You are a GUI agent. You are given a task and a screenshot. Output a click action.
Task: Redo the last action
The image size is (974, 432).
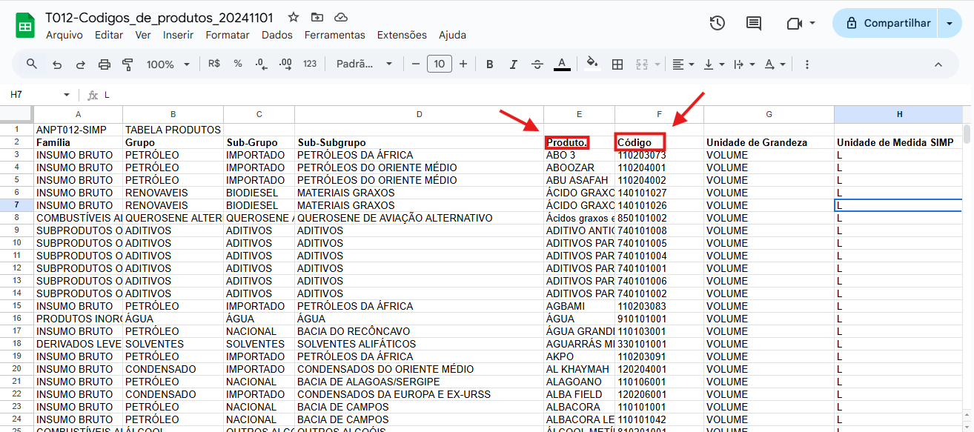pos(81,64)
